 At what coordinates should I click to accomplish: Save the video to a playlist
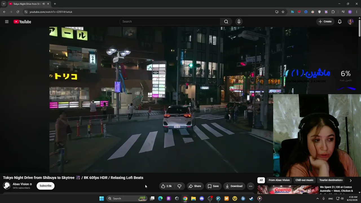click(x=213, y=186)
